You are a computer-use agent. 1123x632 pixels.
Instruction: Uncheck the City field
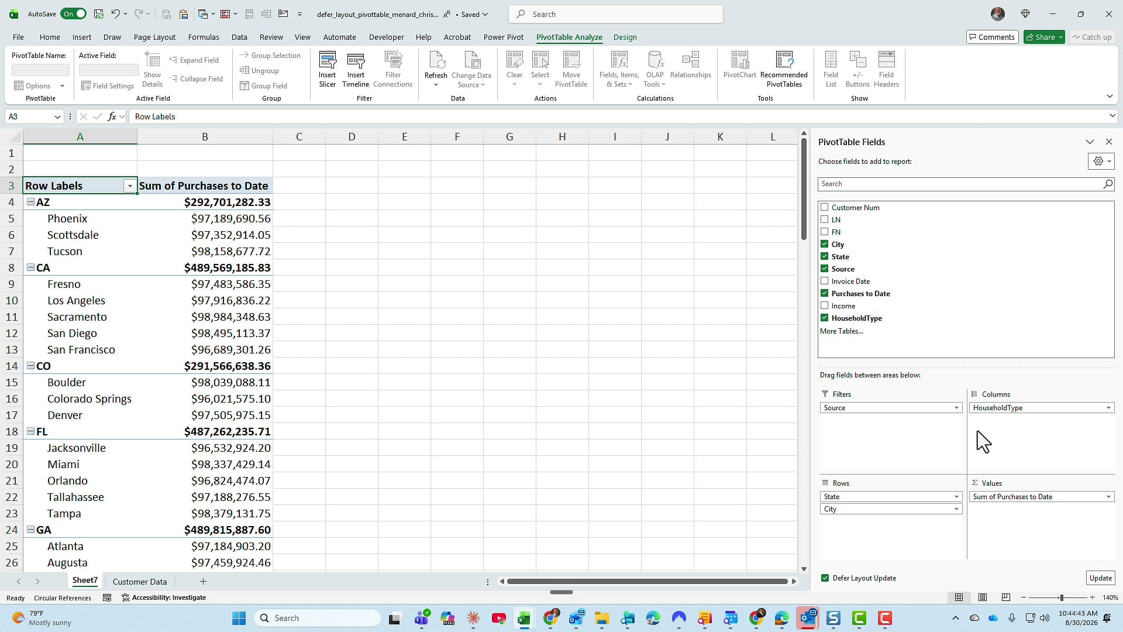(824, 244)
